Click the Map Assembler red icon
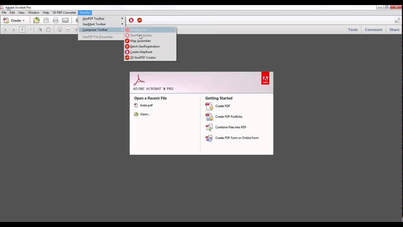The width and height of the screenshot is (403, 227). (127, 41)
